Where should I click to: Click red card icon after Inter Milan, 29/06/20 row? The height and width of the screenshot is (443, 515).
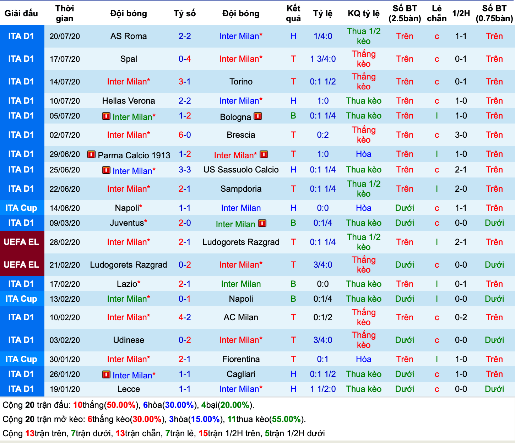[x=264, y=154]
